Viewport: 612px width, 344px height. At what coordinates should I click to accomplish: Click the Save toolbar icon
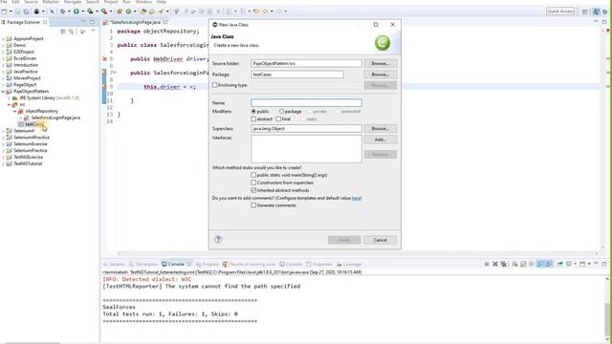click(x=17, y=11)
